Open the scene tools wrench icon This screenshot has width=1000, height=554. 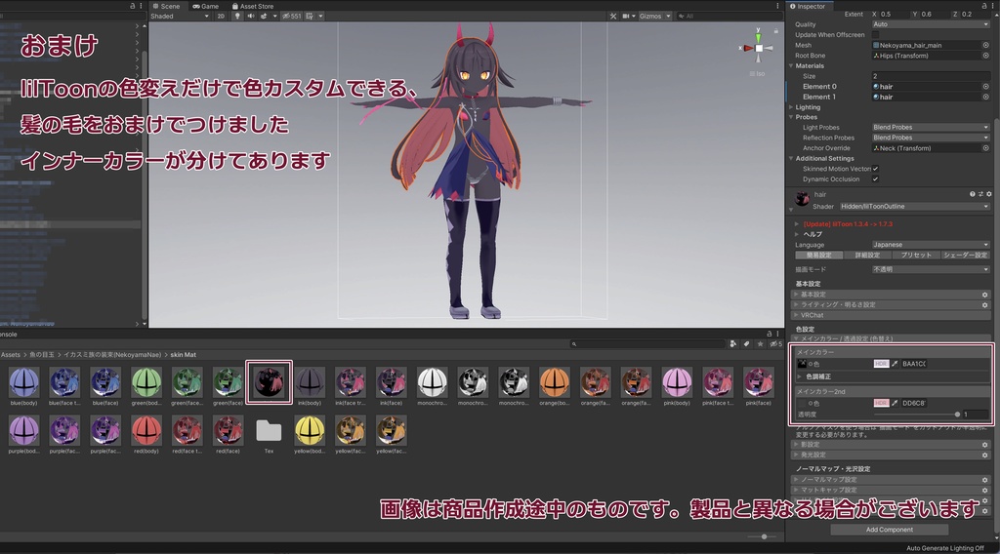point(613,16)
